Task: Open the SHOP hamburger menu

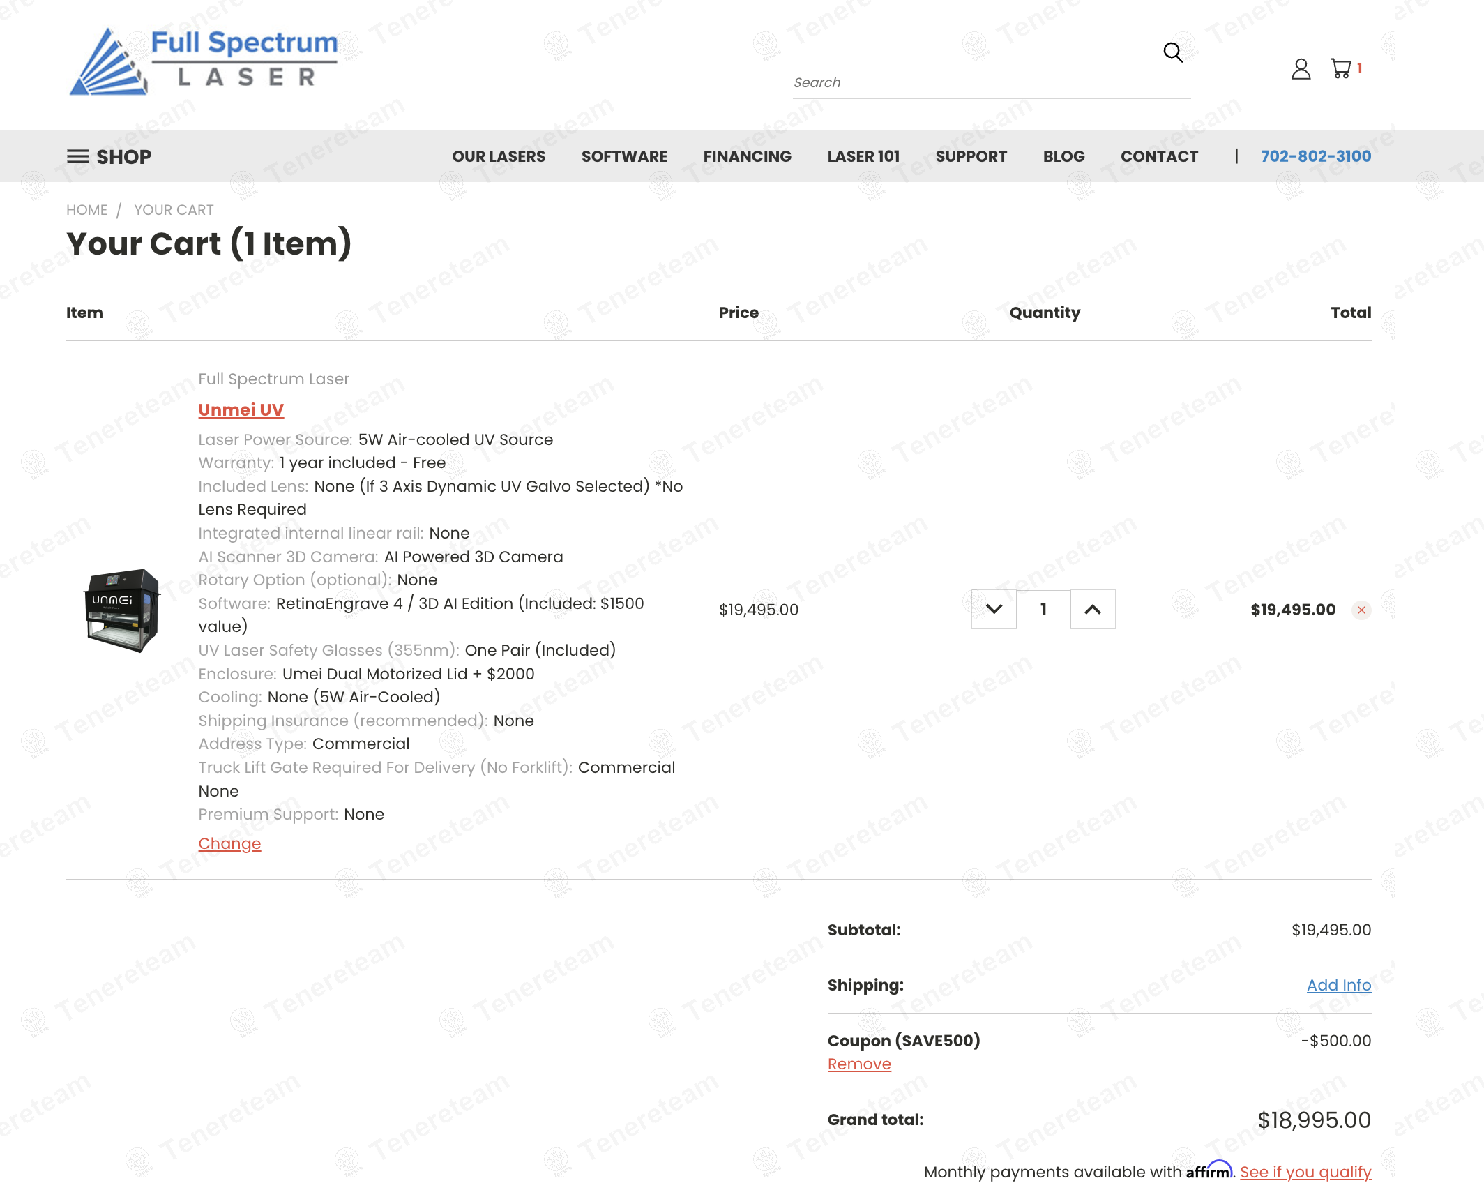Action: tap(109, 156)
